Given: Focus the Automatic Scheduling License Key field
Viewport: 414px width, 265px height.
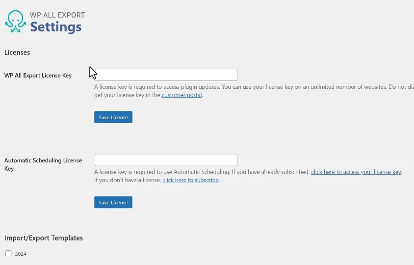Looking at the screenshot, I should point(166,160).
